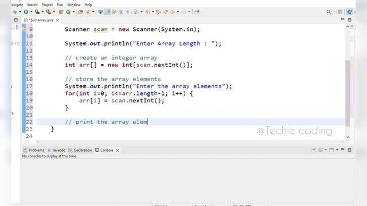The image size is (367, 206).
Task: Close the Console view tab
Action: pyautogui.click(x=117, y=150)
